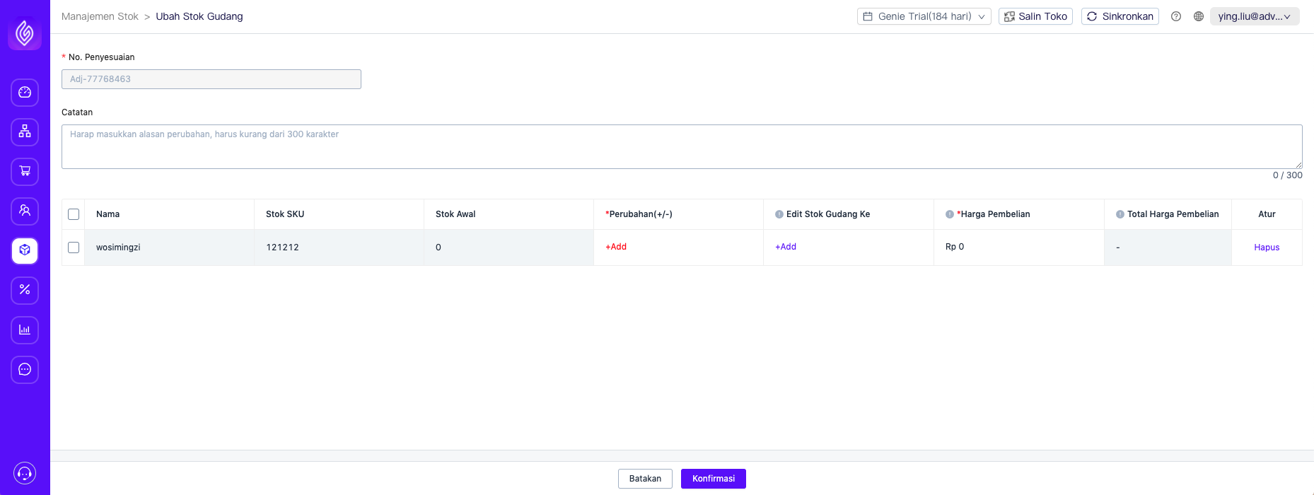
Task: Click +Add under Edit Stok Gudang Ke
Action: [x=786, y=247]
